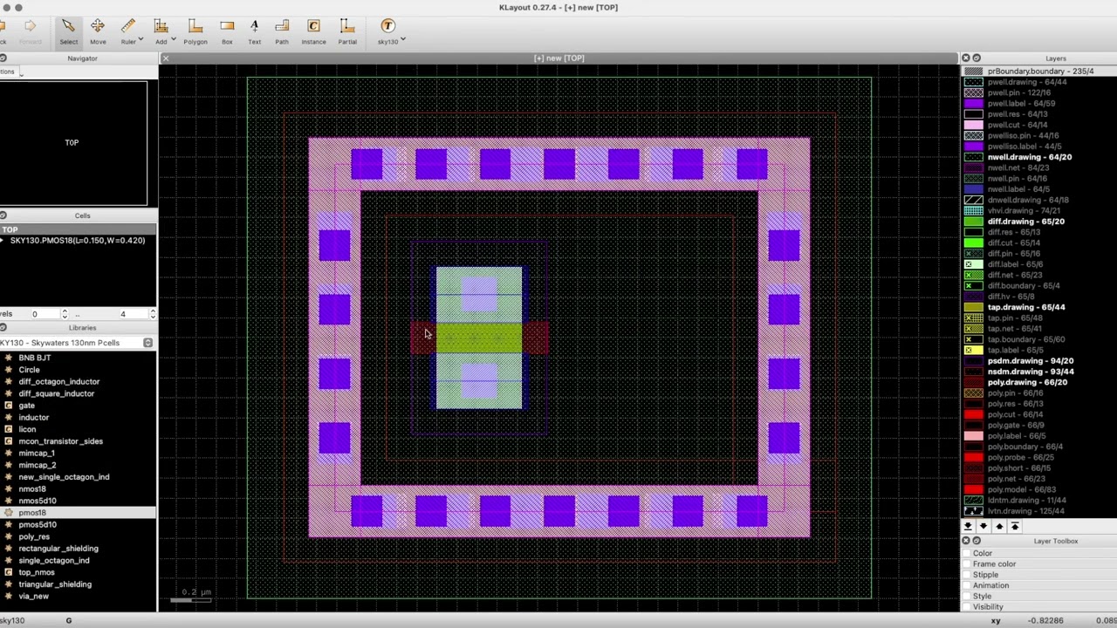Viewport: 1117px width, 628px height.
Task: Move selected layer to bottom
Action: pyautogui.click(x=968, y=526)
